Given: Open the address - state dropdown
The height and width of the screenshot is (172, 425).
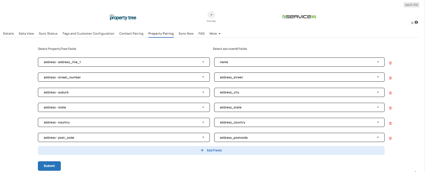Looking at the screenshot, I should tap(124, 107).
